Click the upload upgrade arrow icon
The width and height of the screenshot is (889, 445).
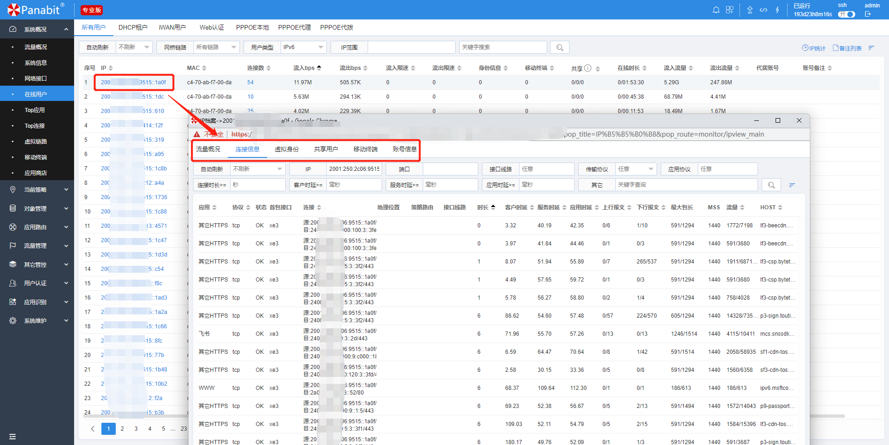tap(750, 10)
